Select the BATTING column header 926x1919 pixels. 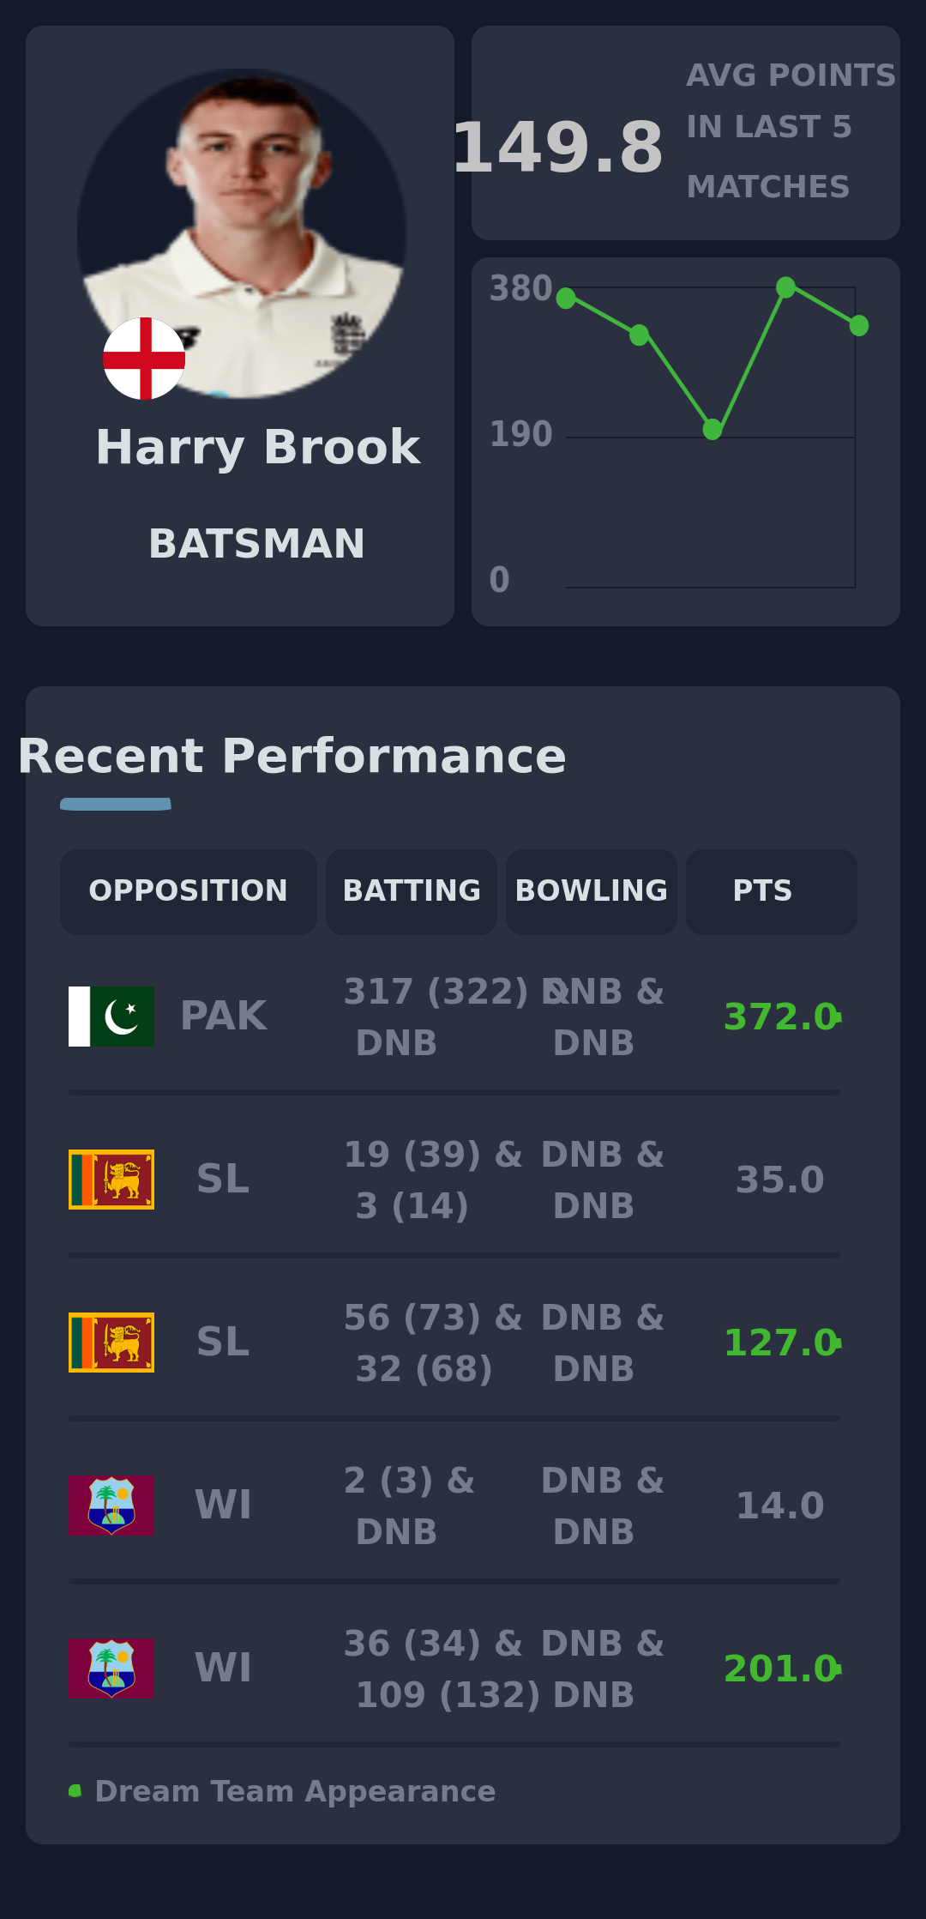pos(412,891)
